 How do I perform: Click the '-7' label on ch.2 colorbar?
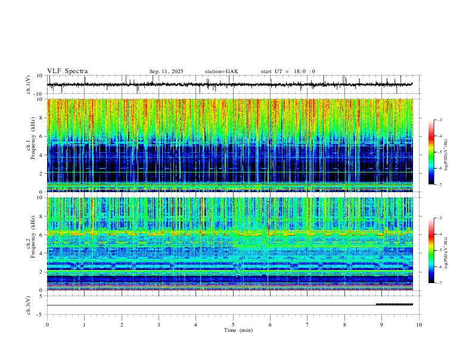pos(440,283)
